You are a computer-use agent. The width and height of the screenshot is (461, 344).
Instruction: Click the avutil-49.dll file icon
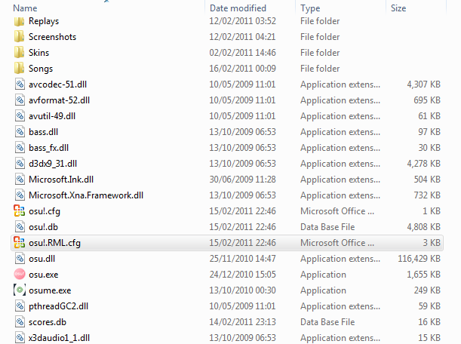click(x=20, y=116)
